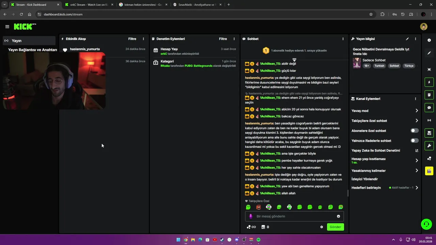
Task: Click the Turkish tag chip
Action: [379, 66]
